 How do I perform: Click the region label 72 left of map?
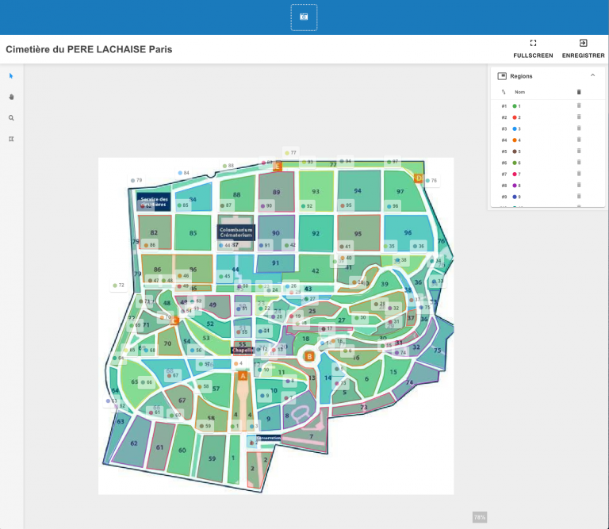(119, 285)
